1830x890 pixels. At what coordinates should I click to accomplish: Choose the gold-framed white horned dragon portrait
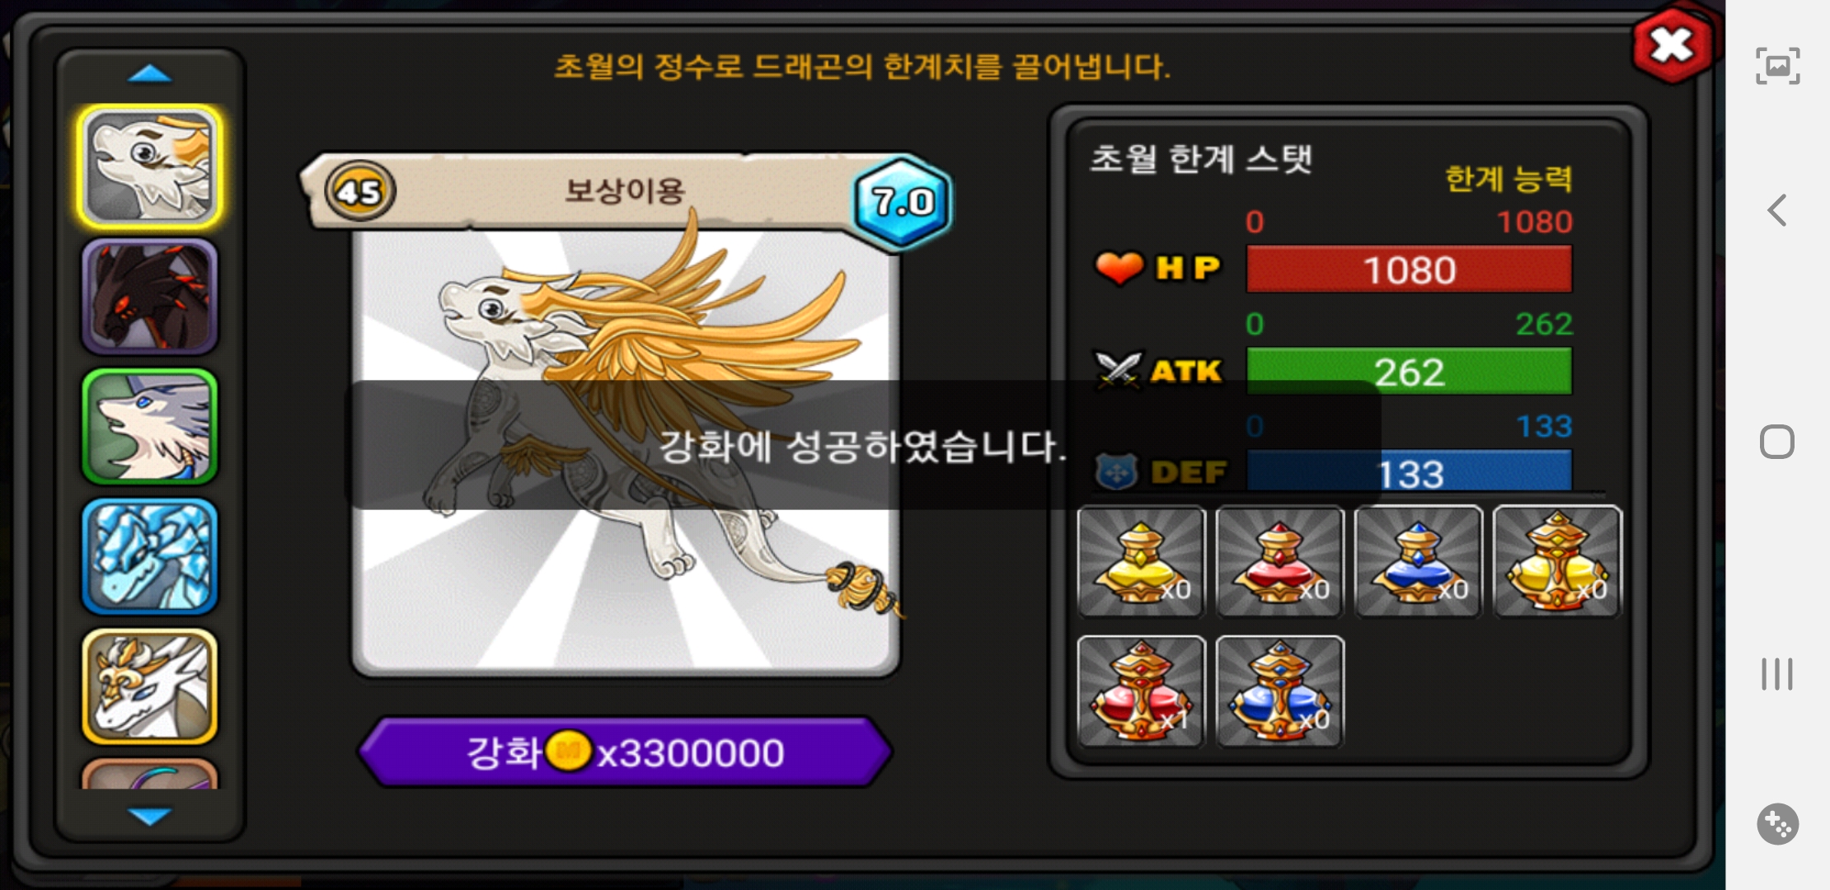pyautogui.click(x=149, y=686)
